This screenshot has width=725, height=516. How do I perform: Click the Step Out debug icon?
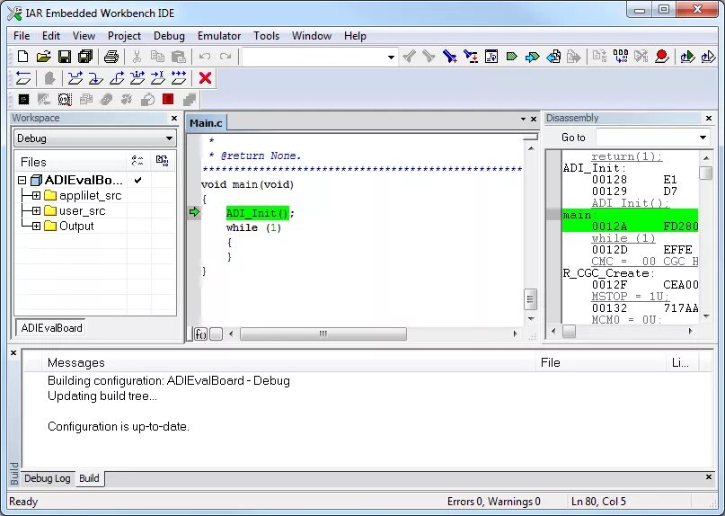pyautogui.click(x=117, y=77)
